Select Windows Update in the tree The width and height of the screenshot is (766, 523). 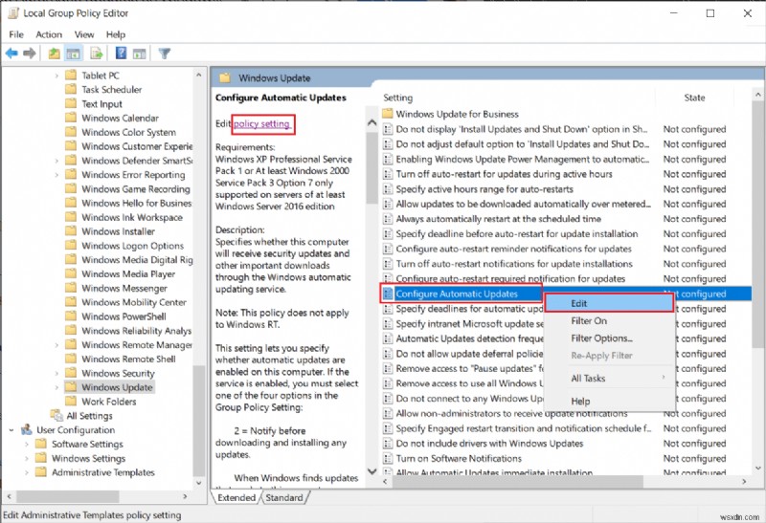117,387
